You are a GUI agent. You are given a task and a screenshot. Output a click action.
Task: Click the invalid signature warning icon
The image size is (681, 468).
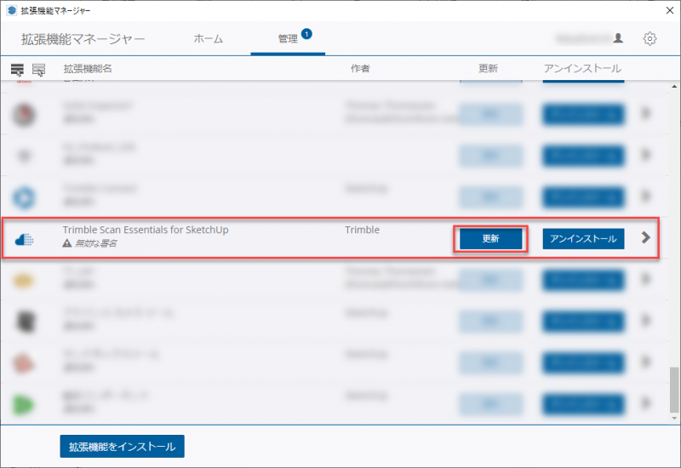(67, 243)
